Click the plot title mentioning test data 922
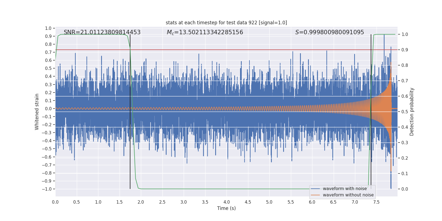 pyautogui.click(x=226, y=23)
